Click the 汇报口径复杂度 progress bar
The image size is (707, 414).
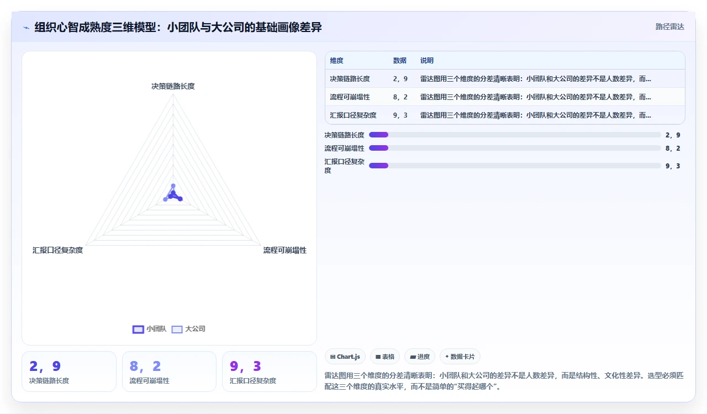515,166
